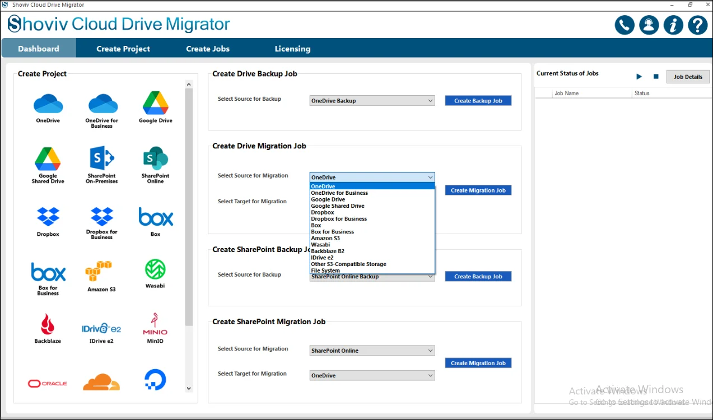
Task: Click the Cloudflare cloud icon
Action: 101,382
